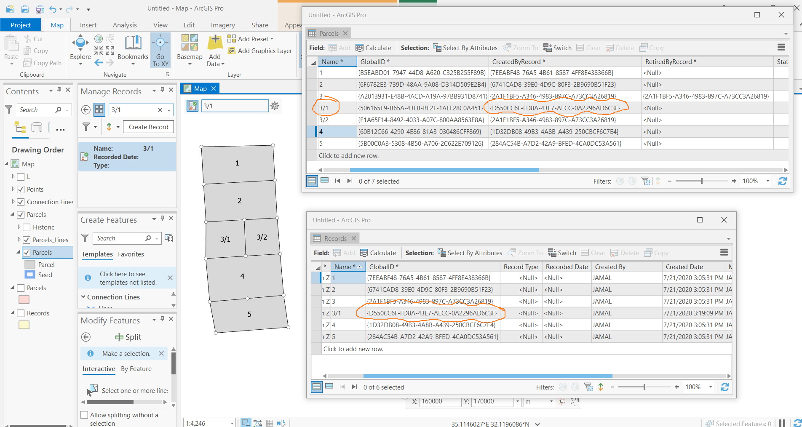Toggle the Connection Lines layer checkbox
802x427 pixels.
(21, 202)
